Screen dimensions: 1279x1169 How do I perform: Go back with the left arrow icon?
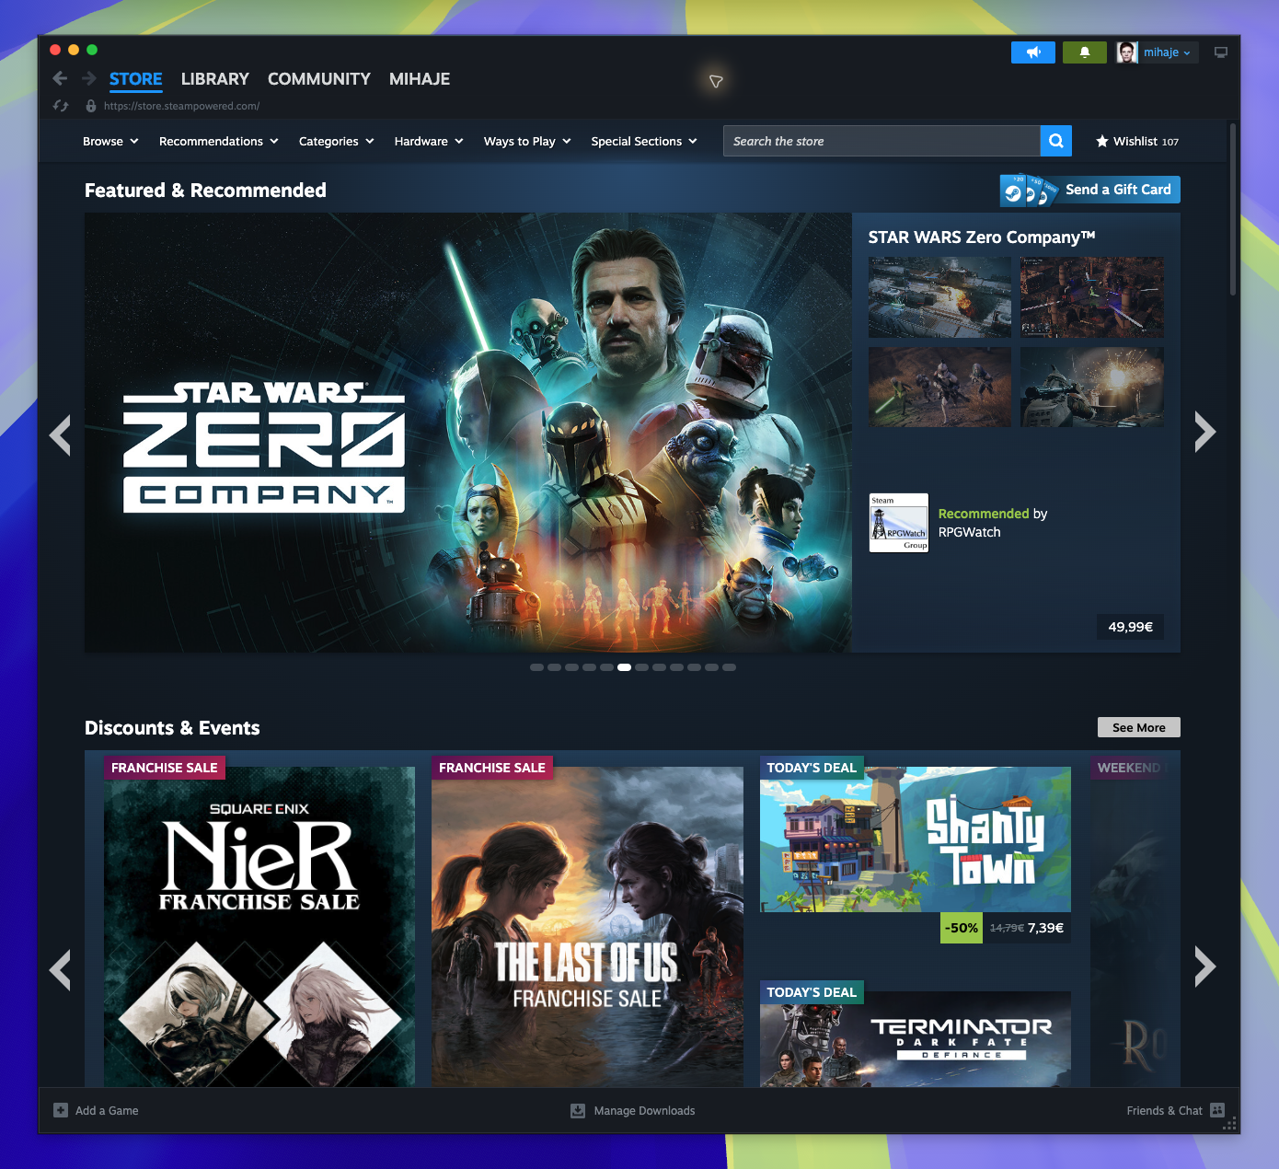[61, 78]
